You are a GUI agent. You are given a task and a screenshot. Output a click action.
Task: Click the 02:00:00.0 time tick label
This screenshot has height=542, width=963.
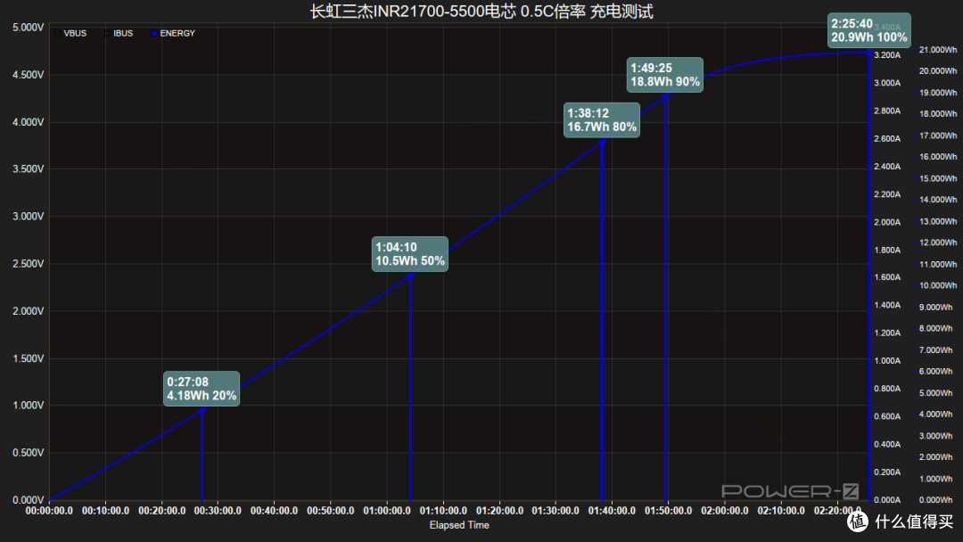(x=725, y=511)
